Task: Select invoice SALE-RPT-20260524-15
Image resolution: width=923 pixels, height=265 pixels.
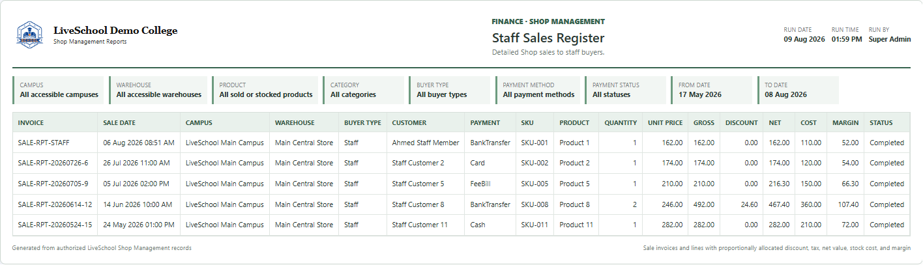Action: tap(55, 225)
